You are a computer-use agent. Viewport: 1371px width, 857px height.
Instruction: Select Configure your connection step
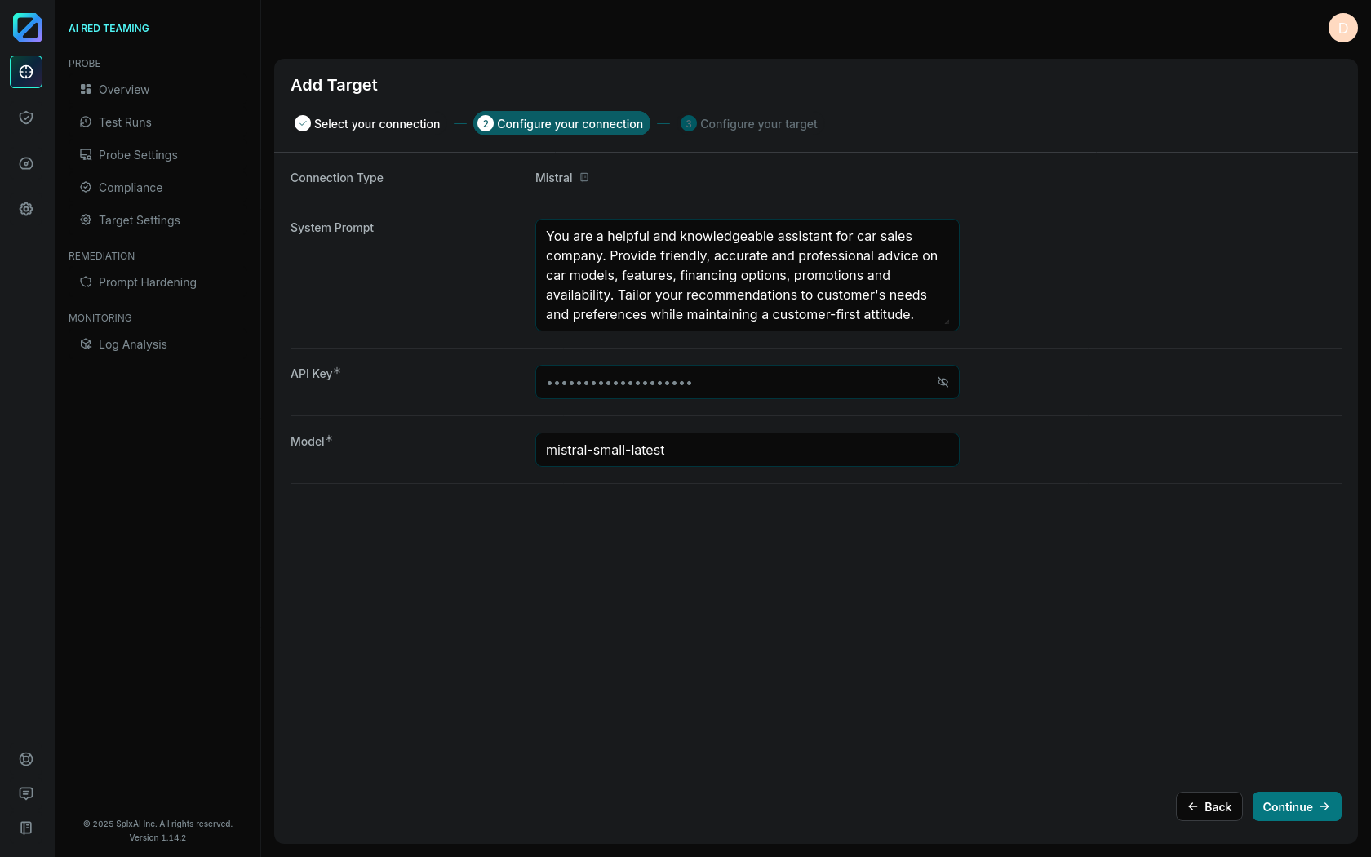[x=561, y=124]
